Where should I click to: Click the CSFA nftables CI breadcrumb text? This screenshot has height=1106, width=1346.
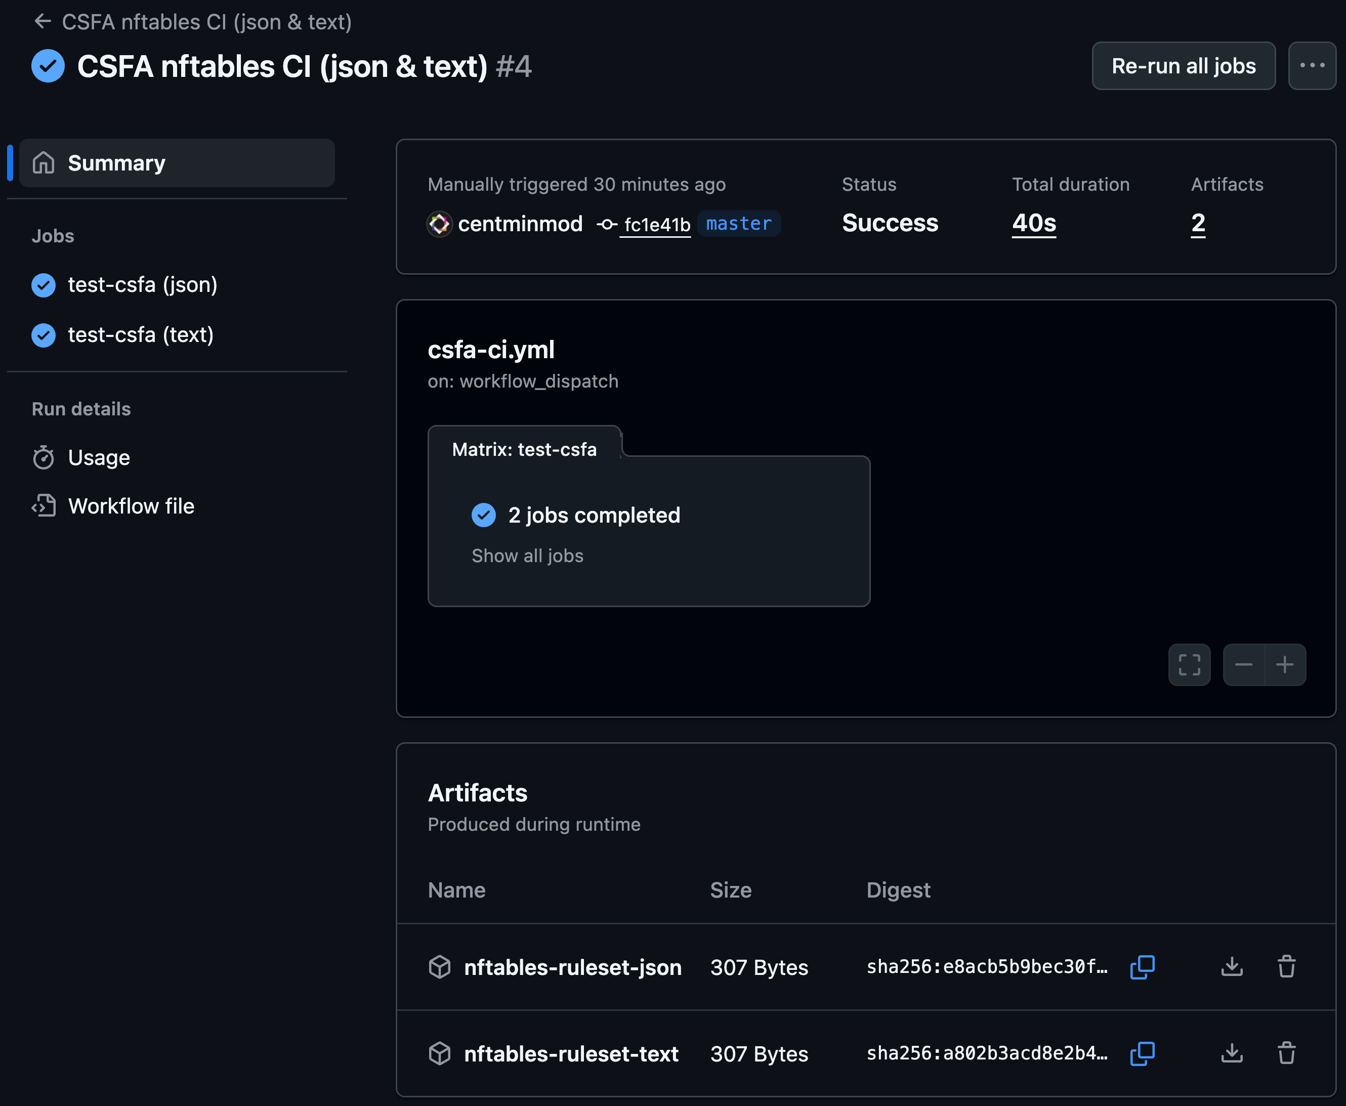(x=206, y=22)
